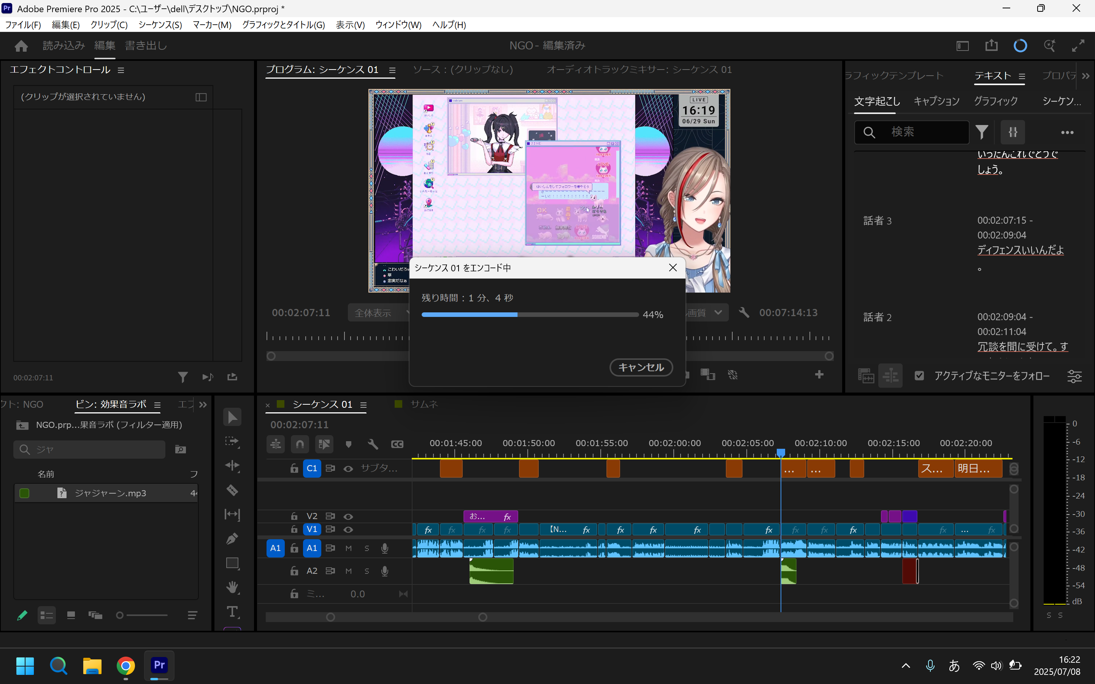The width and height of the screenshot is (1095, 684).
Task: Click timeline horizontal zoom scrollbar
Action: pos(406,617)
